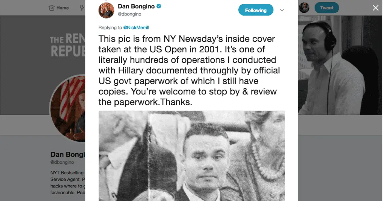Click the blue verified badge next to Dan Bongino

[x=159, y=6]
